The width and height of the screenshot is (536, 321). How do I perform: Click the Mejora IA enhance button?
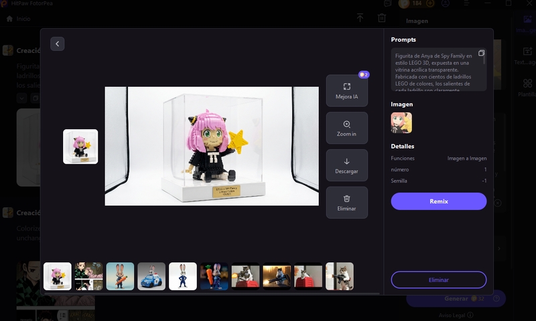pyautogui.click(x=346, y=91)
